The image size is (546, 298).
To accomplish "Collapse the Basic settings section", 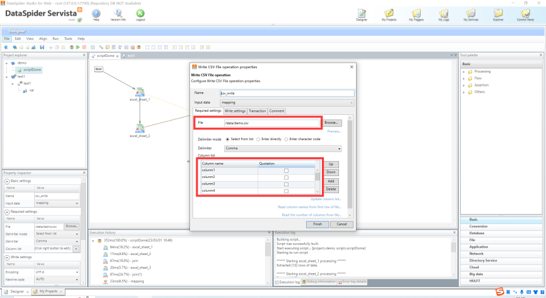I will [7, 181].
